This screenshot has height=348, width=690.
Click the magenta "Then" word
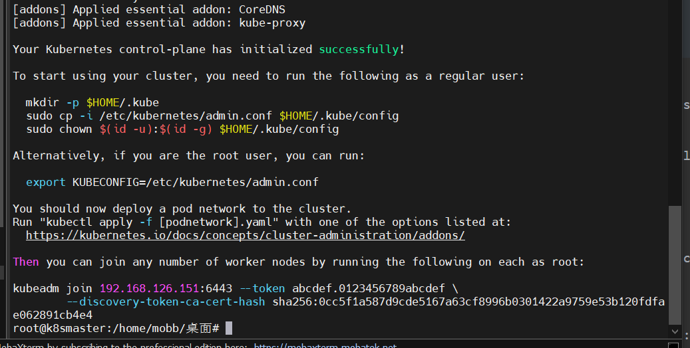[x=26, y=262]
